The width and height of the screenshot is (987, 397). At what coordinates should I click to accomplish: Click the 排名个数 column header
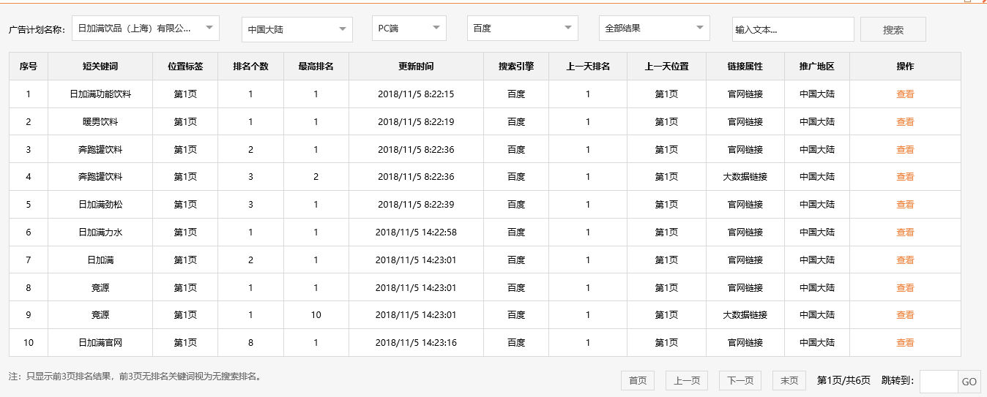250,67
